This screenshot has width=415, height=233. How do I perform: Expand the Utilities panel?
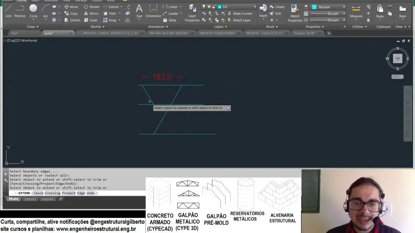click(360, 27)
